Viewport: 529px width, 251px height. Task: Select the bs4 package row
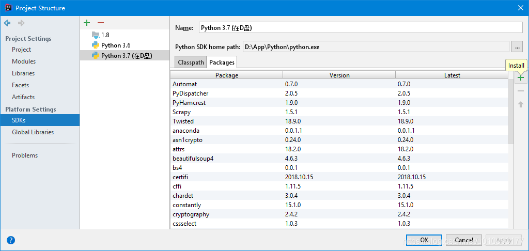click(339, 168)
